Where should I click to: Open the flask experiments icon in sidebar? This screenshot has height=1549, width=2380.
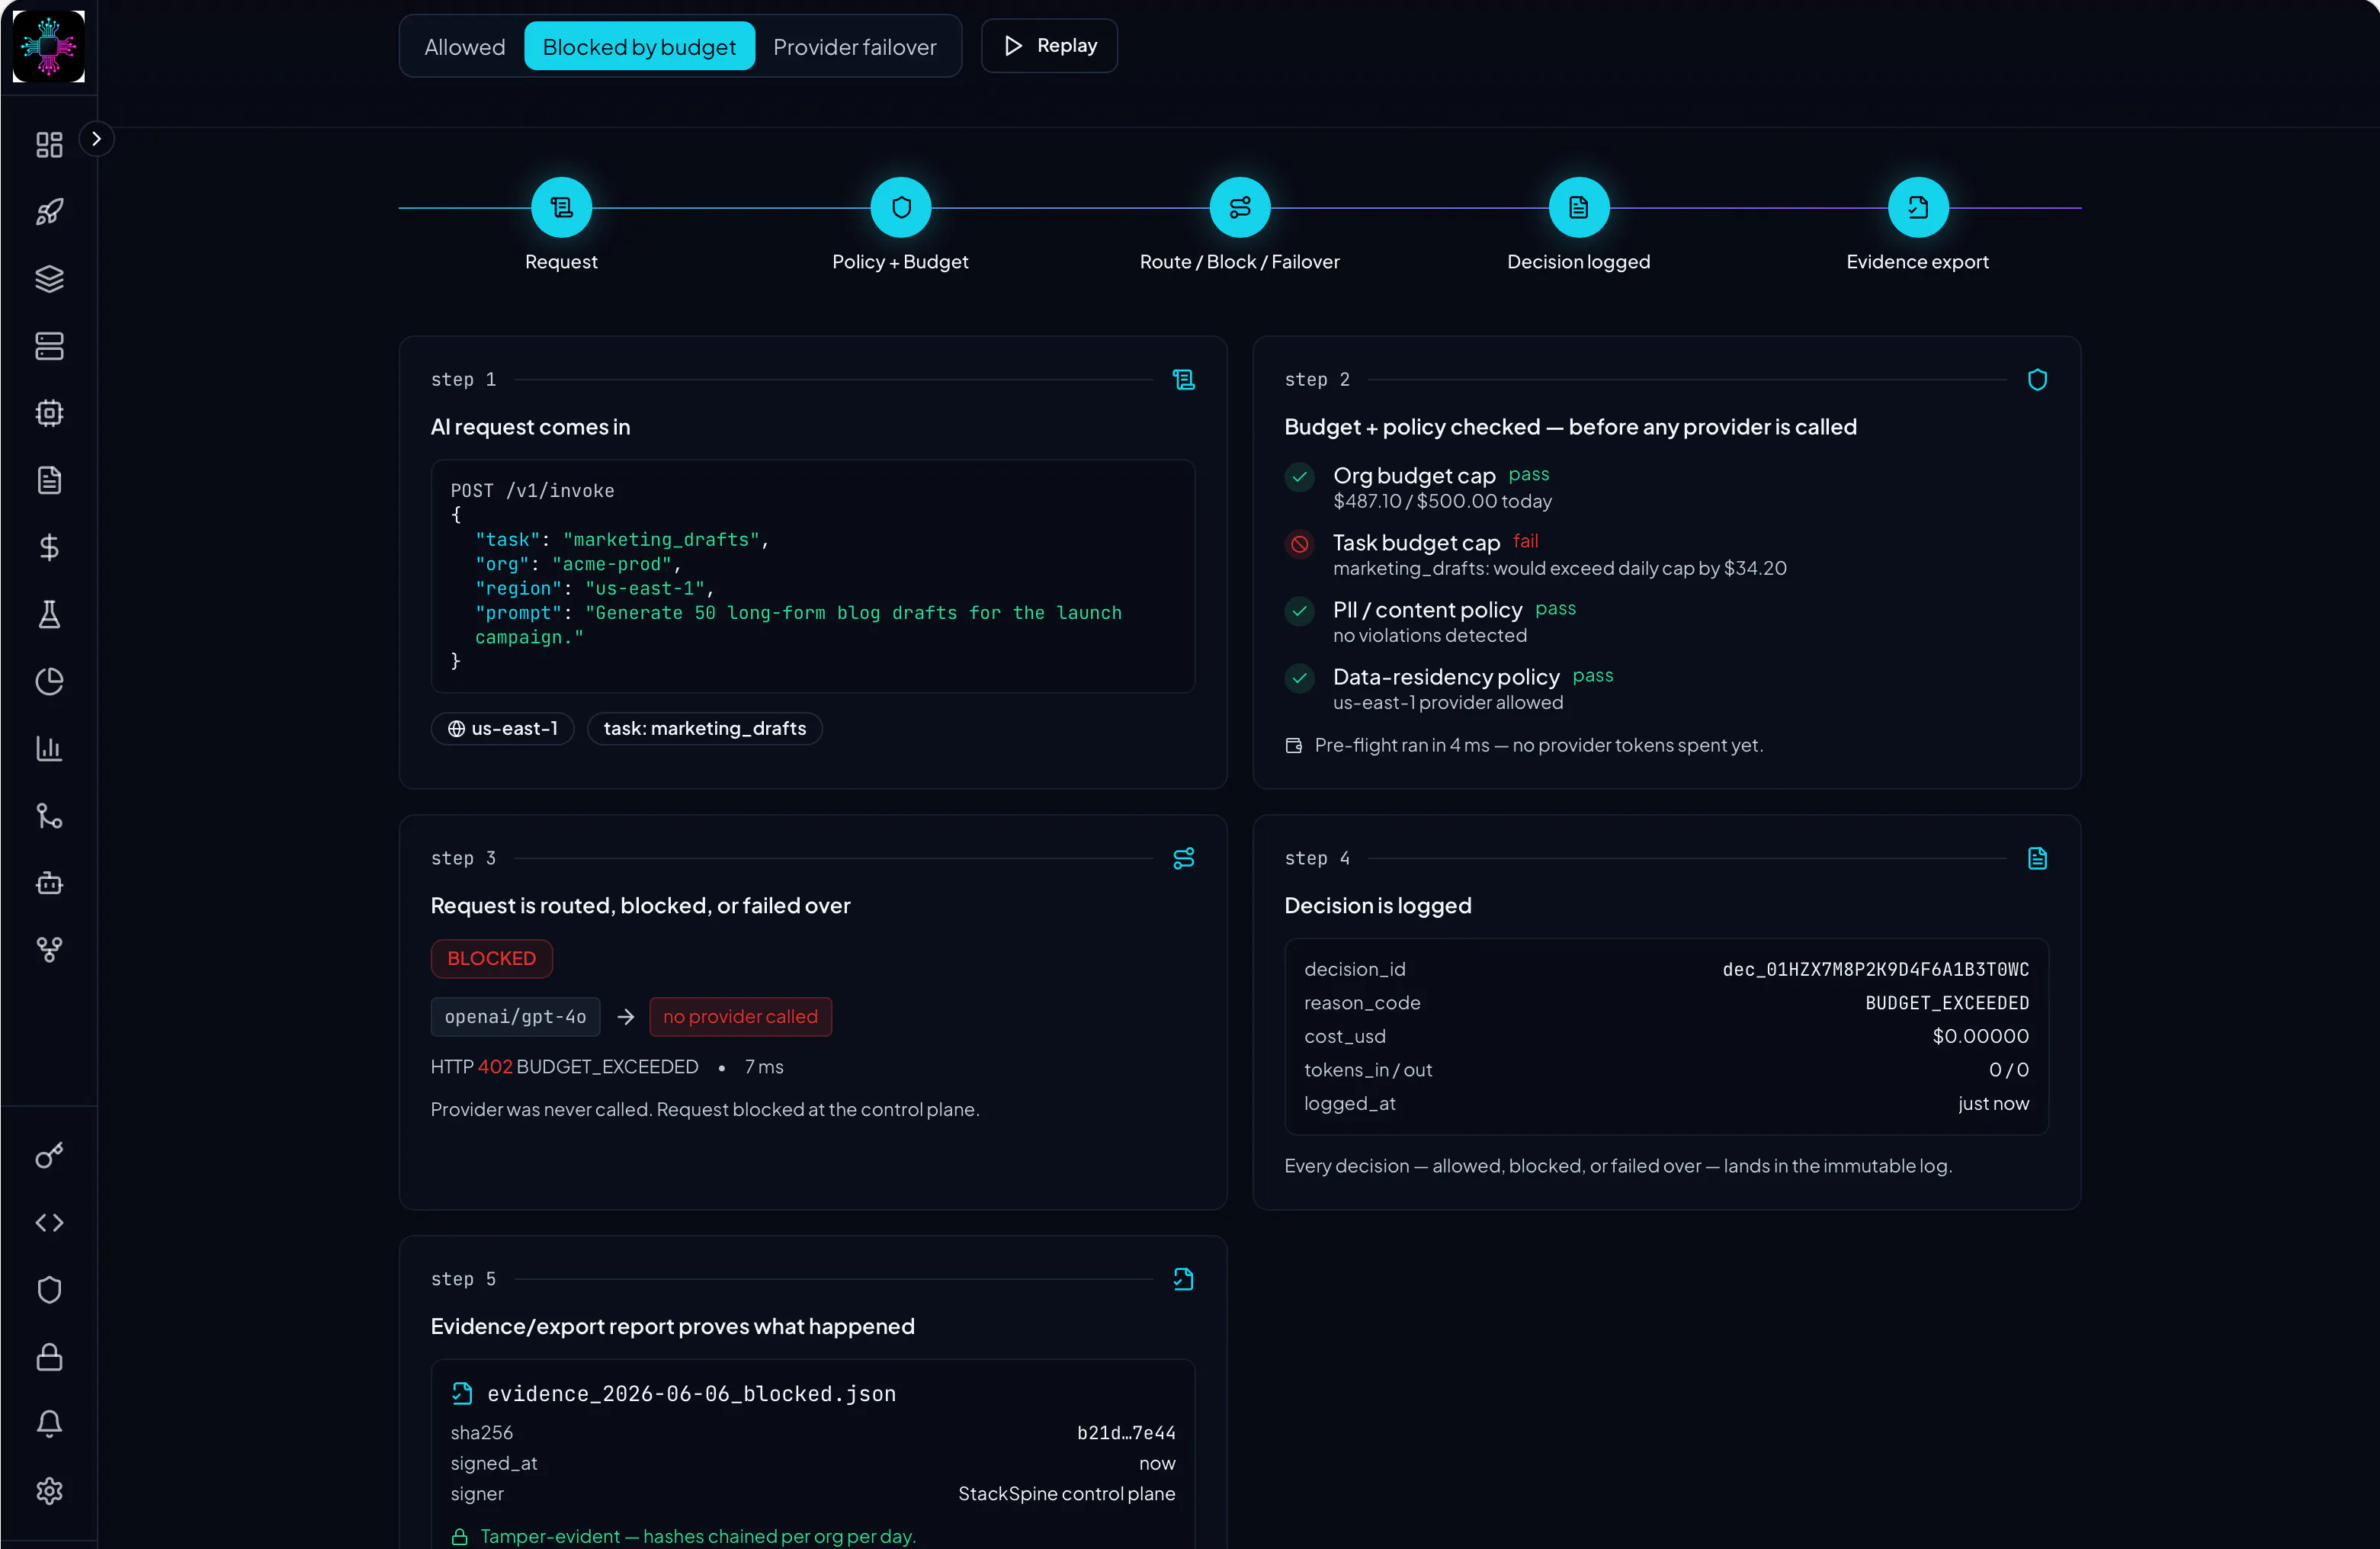point(49,614)
